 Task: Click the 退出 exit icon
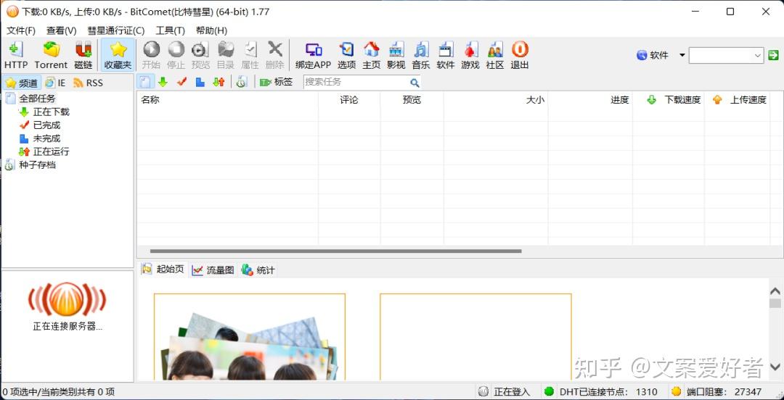click(x=520, y=55)
